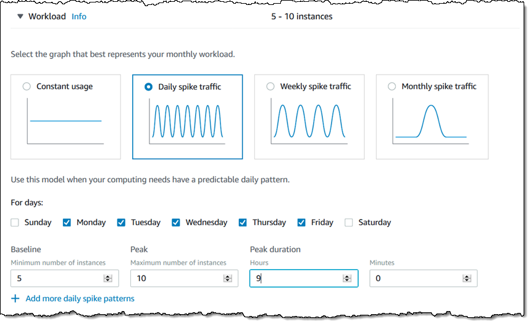Enable the Sunday checkbox

click(x=15, y=222)
